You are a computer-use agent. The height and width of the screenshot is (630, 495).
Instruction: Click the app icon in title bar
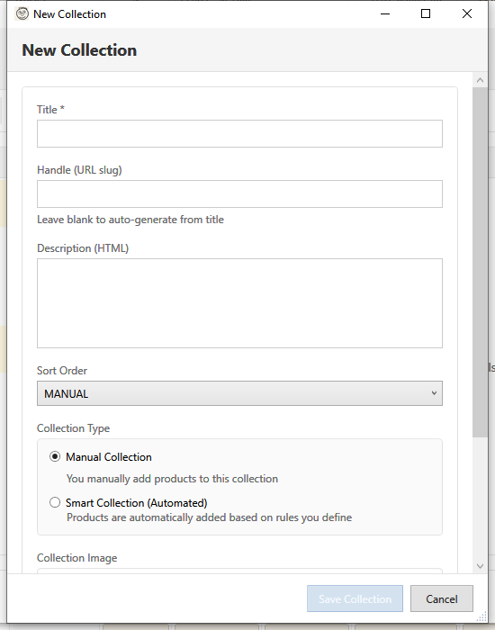pos(22,14)
